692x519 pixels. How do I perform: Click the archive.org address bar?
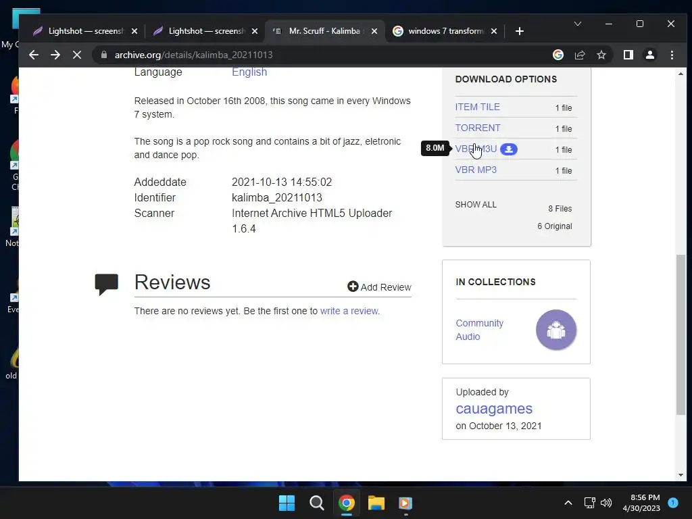coord(326,55)
